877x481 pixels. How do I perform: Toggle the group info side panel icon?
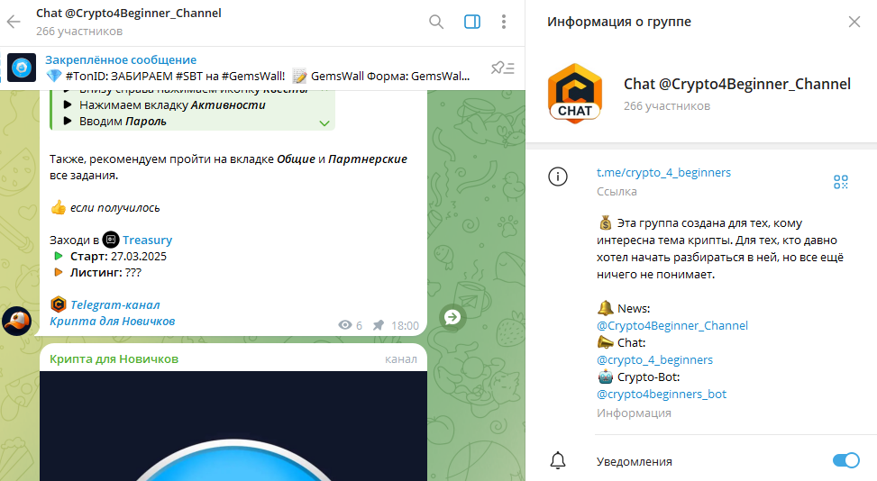472,22
